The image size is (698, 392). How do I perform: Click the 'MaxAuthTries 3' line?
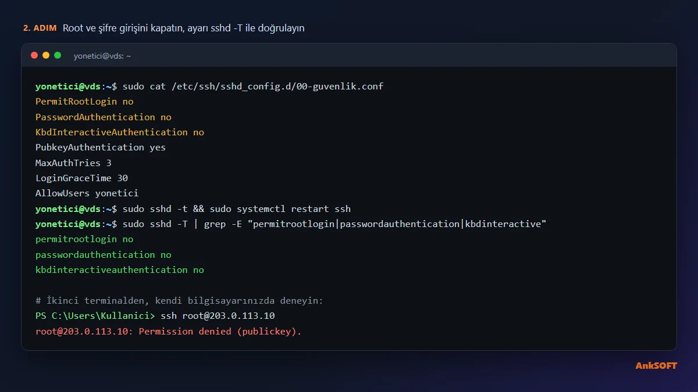pyautogui.click(x=73, y=163)
